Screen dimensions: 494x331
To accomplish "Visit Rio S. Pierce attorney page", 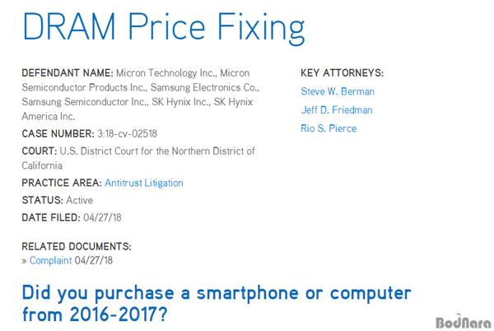I will (x=329, y=128).
